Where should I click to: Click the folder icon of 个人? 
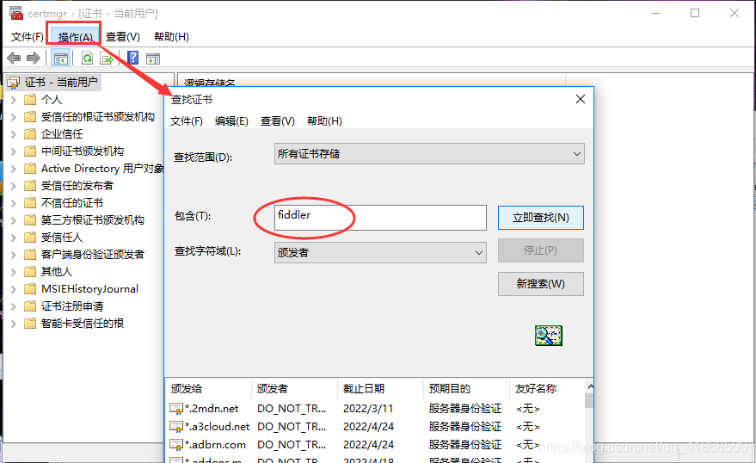coord(30,100)
